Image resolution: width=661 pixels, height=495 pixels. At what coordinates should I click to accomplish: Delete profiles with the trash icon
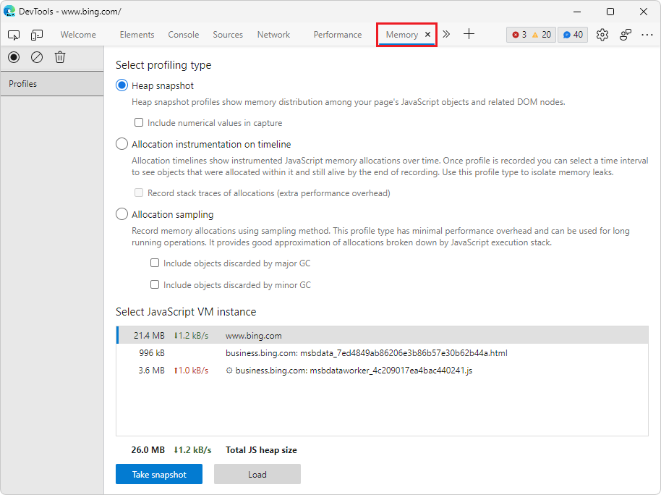[60, 56]
